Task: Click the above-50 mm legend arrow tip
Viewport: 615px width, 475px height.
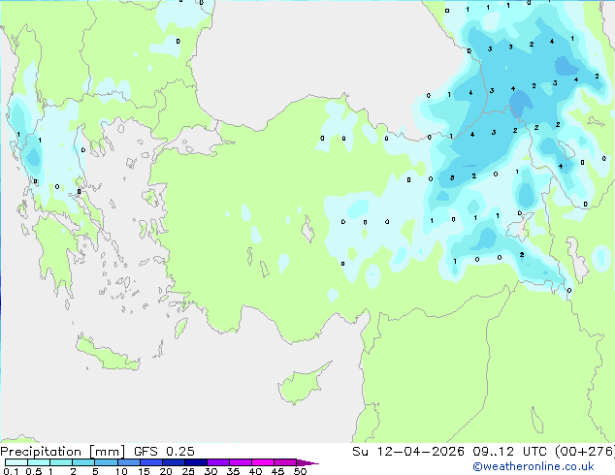Action: click(x=307, y=462)
